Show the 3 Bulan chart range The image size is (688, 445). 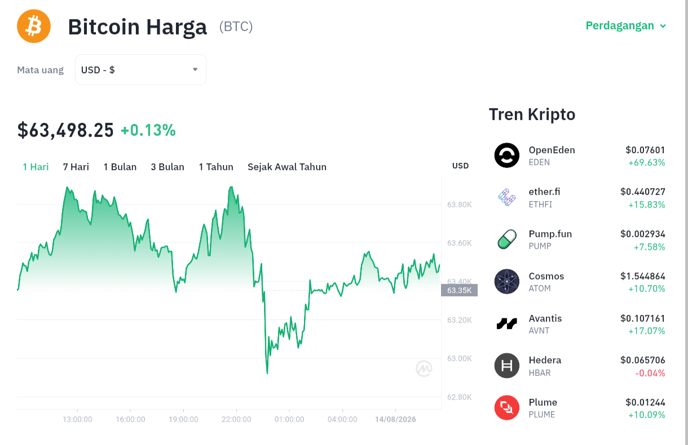coord(167,167)
